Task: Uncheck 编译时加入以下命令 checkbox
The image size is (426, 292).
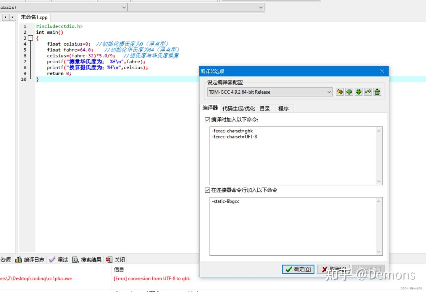Action: click(x=207, y=119)
